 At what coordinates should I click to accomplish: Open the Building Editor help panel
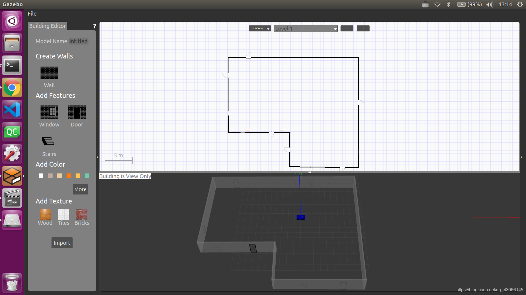[94, 26]
